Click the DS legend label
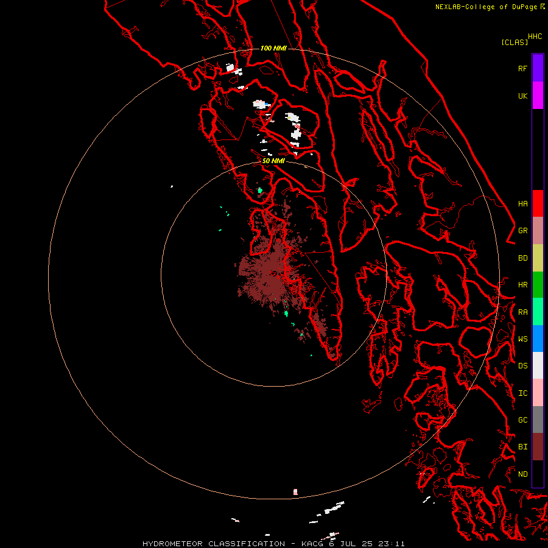Viewport: 548px width, 548px height. [x=522, y=365]
